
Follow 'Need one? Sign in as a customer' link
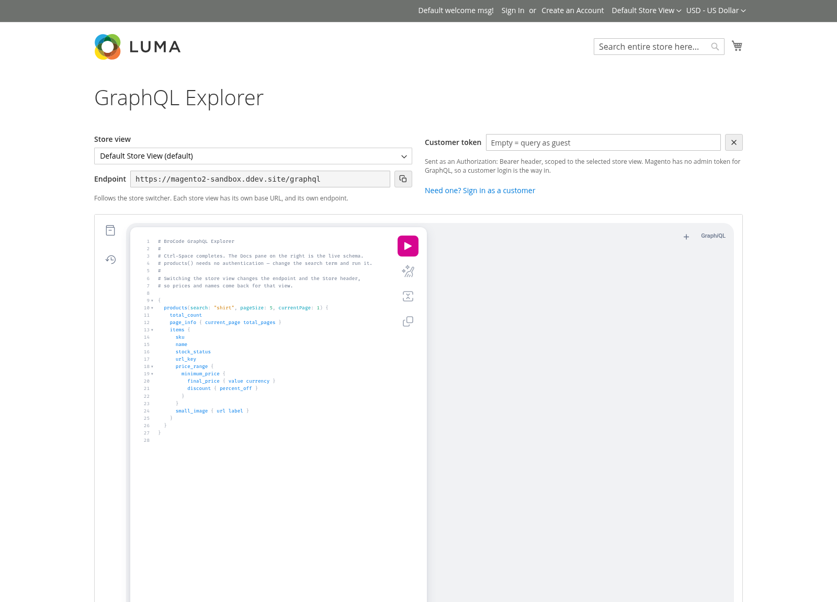480,191
